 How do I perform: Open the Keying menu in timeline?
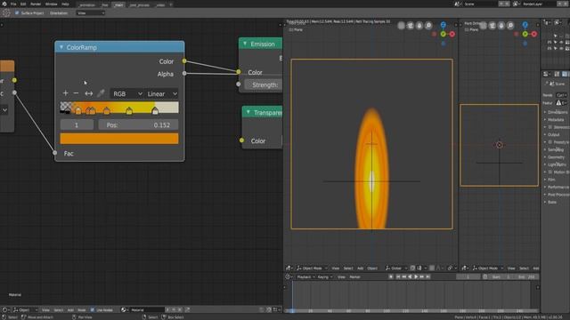pyautogui.click(x=325, y=276)
